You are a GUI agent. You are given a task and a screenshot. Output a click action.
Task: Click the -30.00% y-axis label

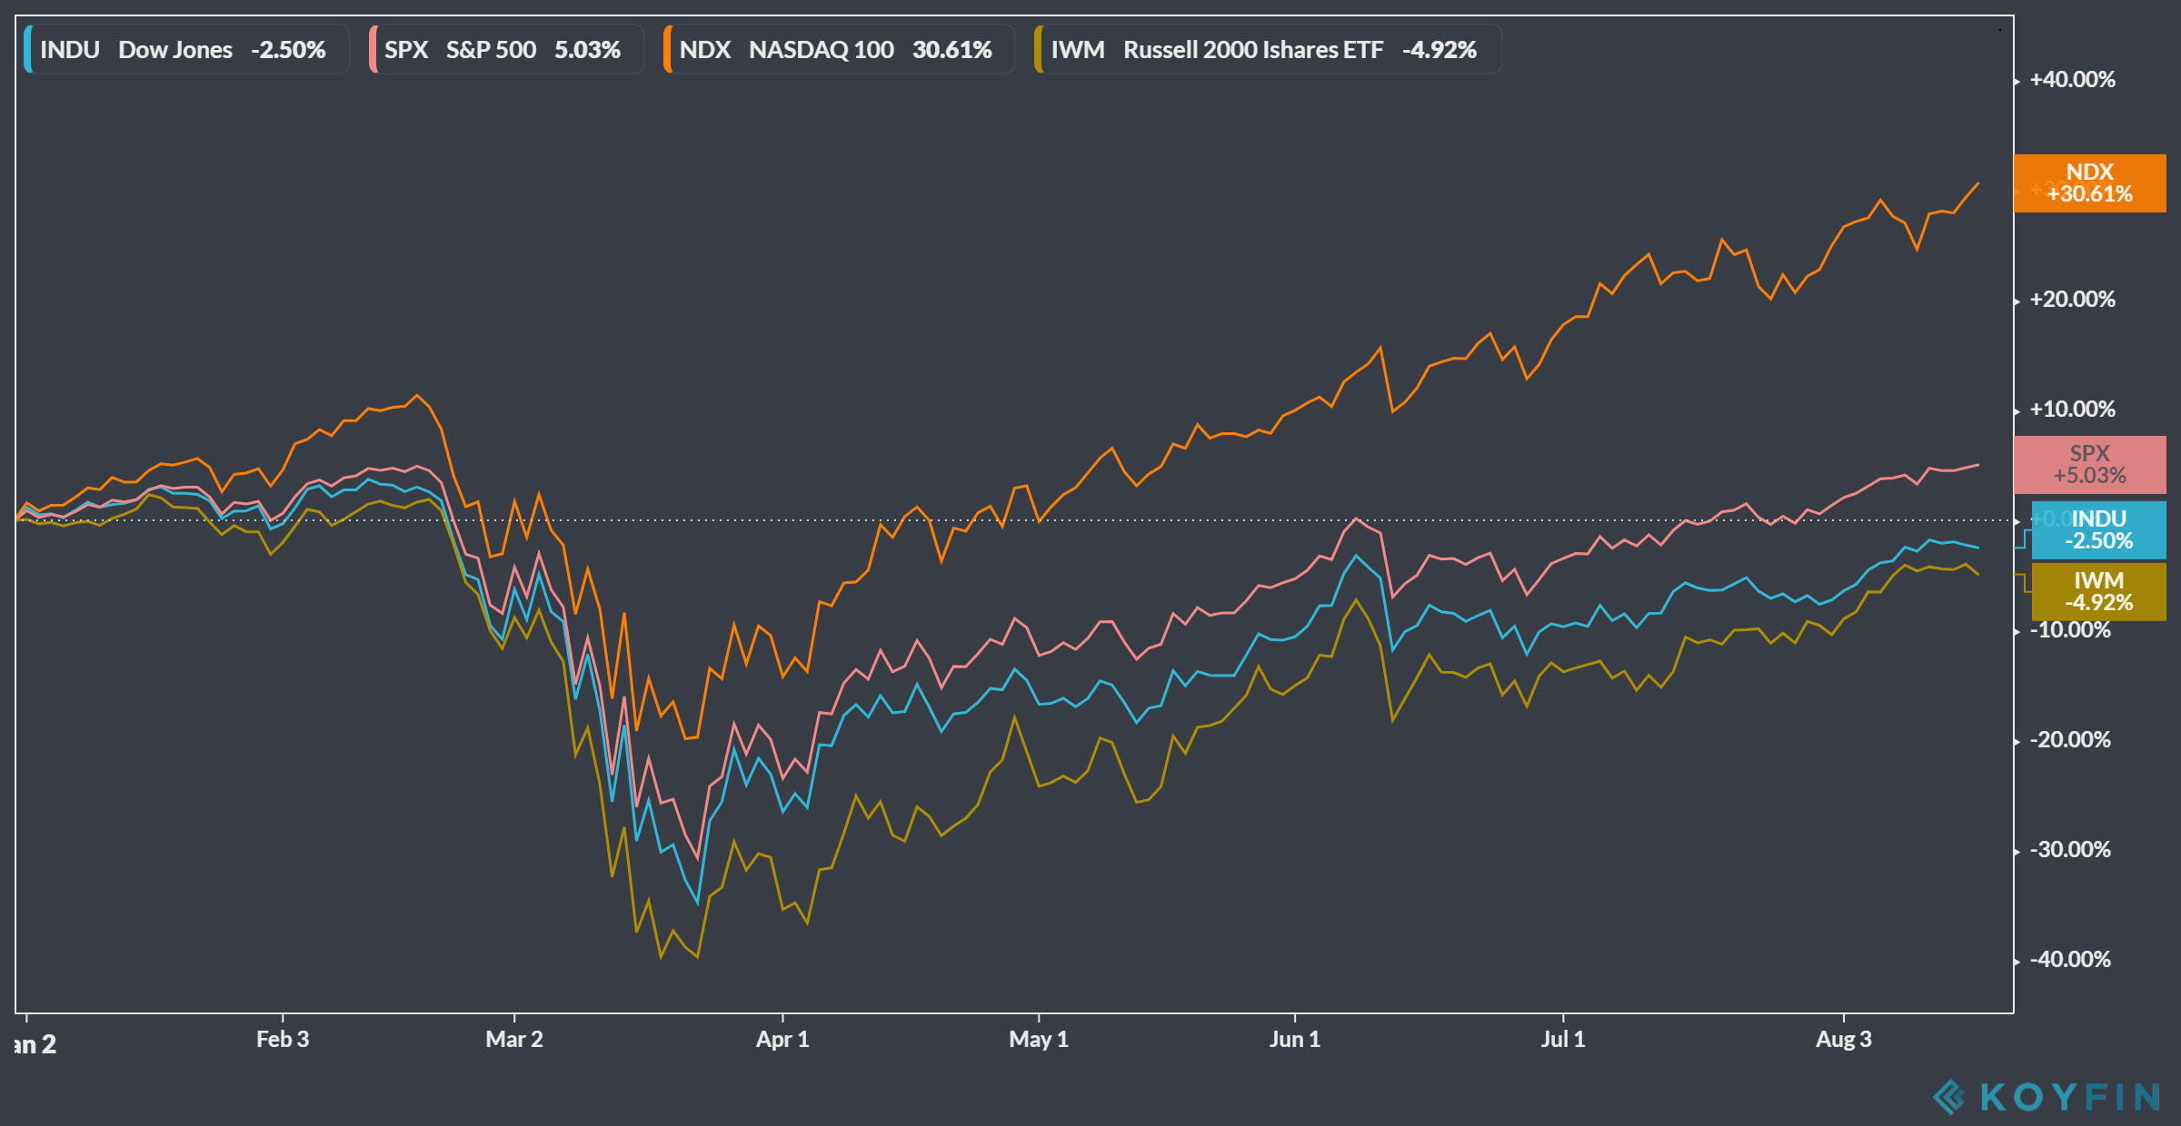click(x=2070, y=850)
